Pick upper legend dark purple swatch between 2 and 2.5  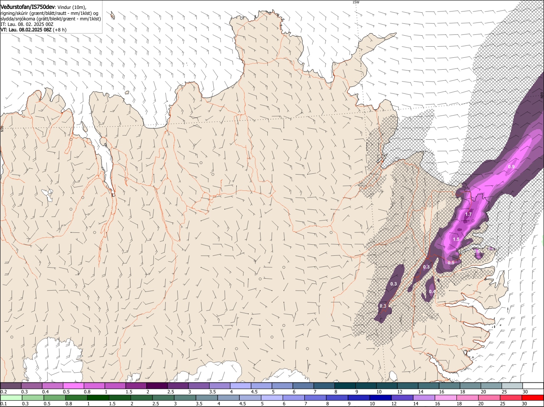click(x=157, y=385)
